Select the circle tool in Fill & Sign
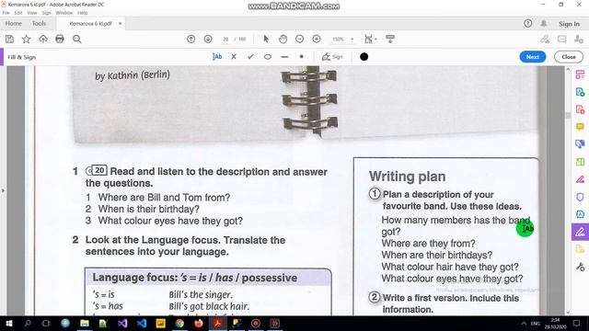589x331 pixels. point(268,57)
